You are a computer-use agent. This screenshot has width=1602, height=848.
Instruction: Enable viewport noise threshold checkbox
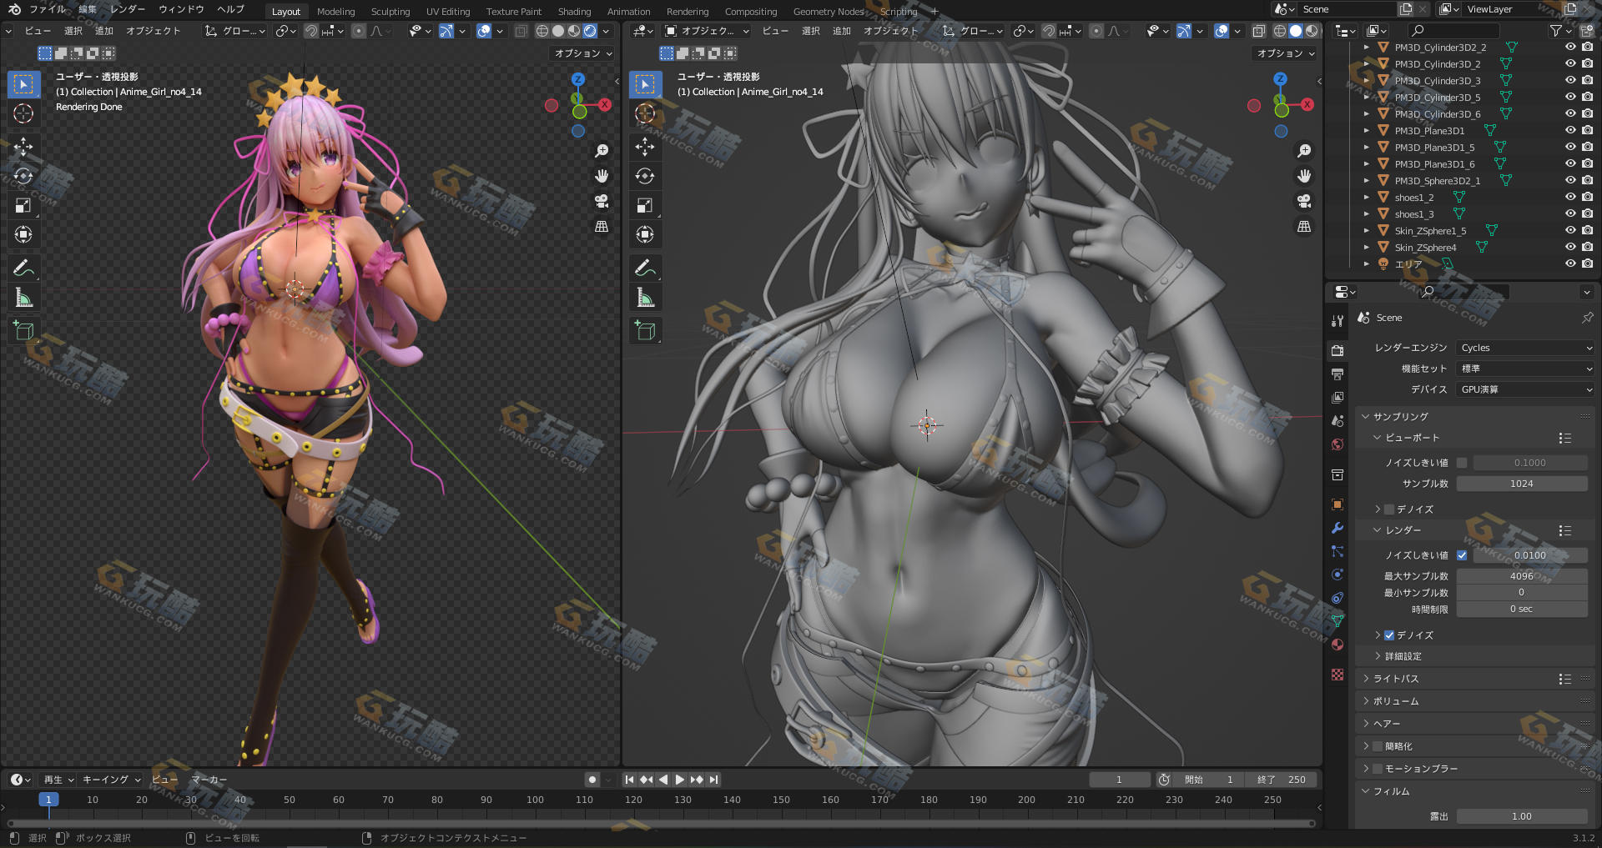(1462, 463)
